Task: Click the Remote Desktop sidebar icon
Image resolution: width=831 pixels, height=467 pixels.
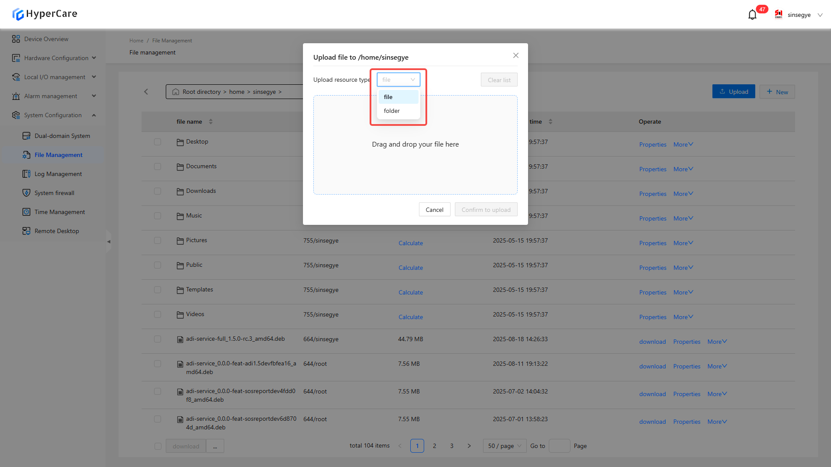Action: coord(26,231)
